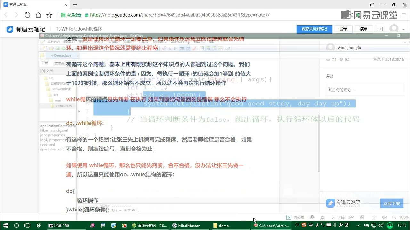The width and height of the screenshot is (410, 230).
Task: Select hibernate.cfg.xml in file list
Action: 54,130
